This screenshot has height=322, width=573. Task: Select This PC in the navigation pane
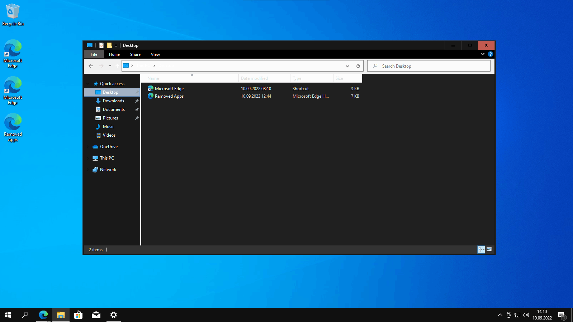[107, 158]
